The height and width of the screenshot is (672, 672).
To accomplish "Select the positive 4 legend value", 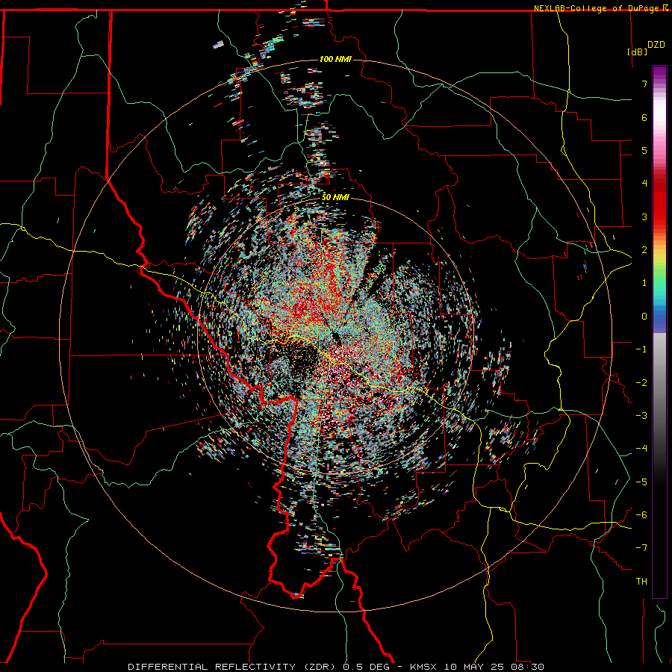I will pos(644,184).
